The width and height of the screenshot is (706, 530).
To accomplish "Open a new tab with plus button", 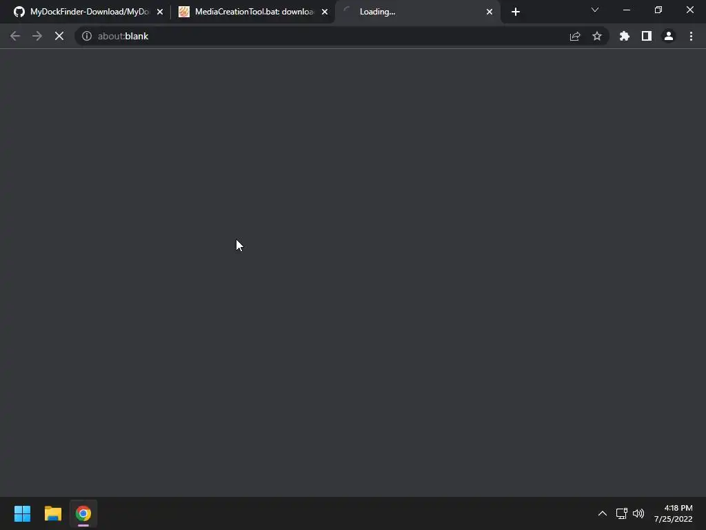I will (516, 12).
